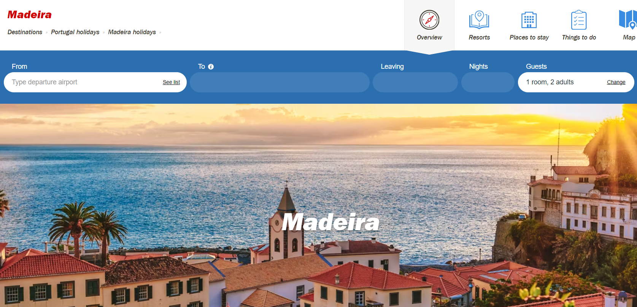637x307 pixels.
Task: Open the Resorts map-book icon
Action: (479, 20)
